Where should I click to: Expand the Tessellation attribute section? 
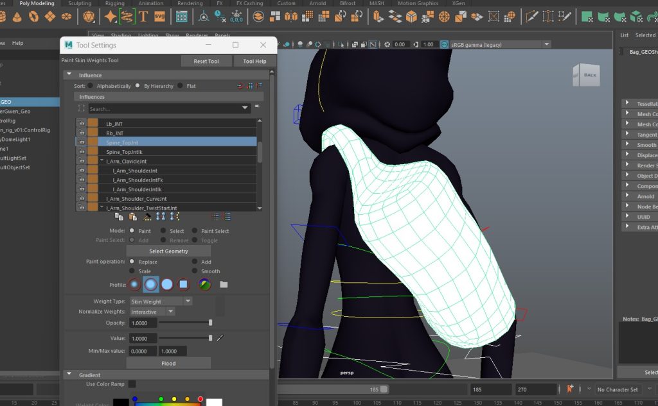point(627,103)
